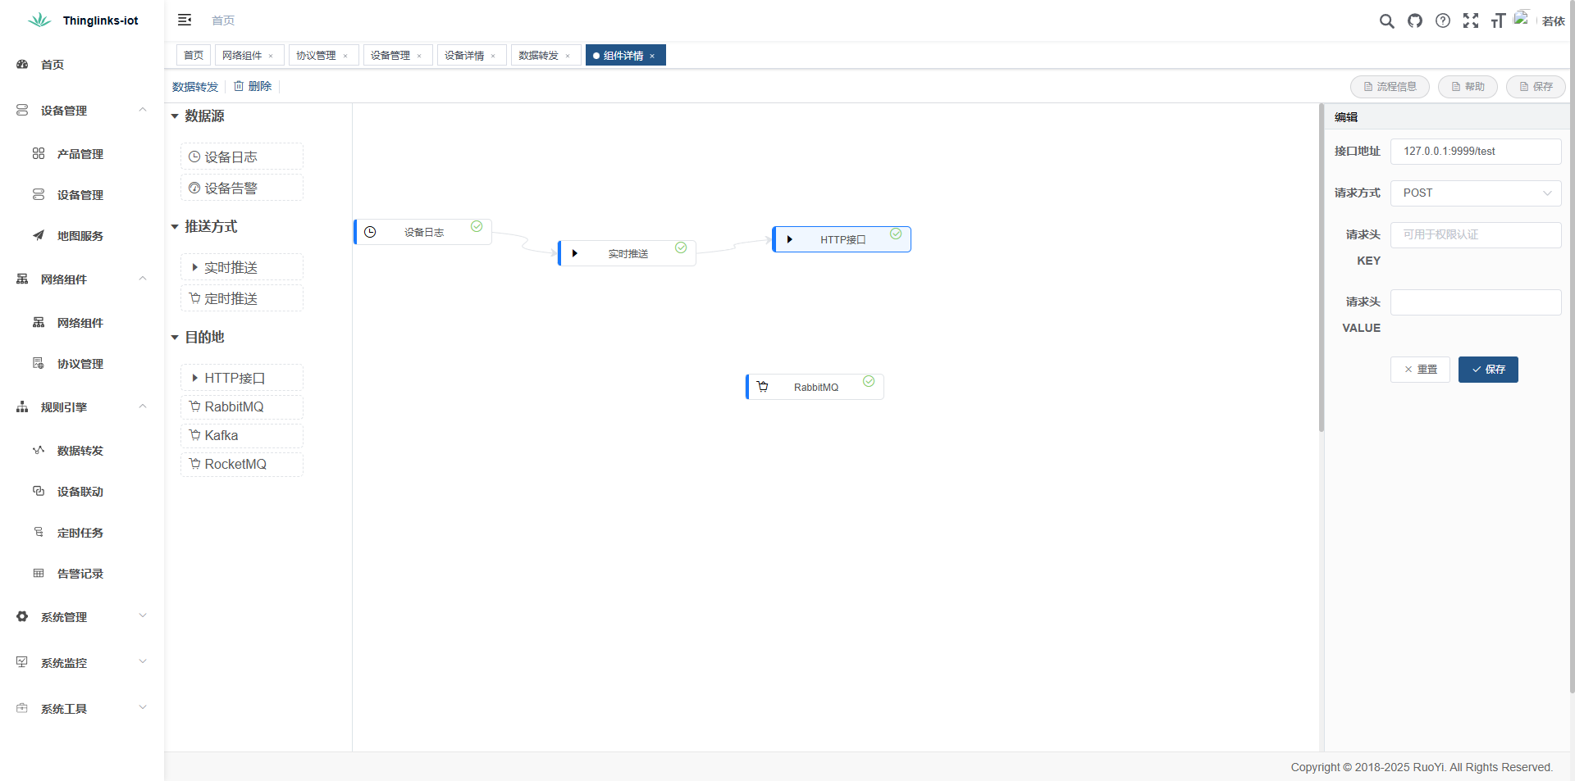Screen dimensions: 1575x781
Task: Click the 接口地址 input field
Action: click(x=1475, y=152)
